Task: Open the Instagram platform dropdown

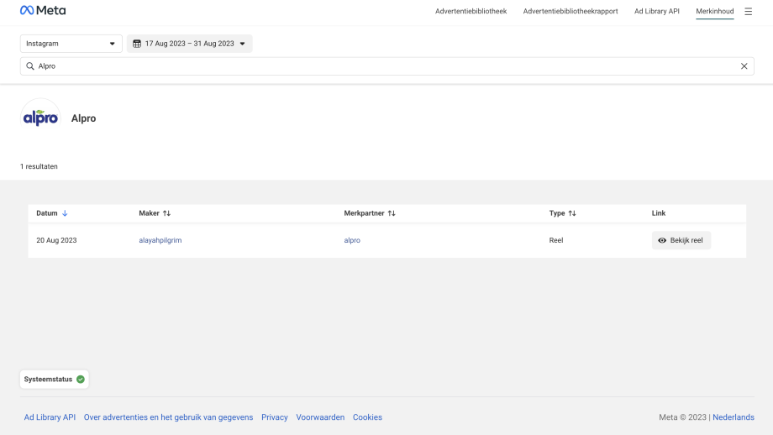Action: 71,44
